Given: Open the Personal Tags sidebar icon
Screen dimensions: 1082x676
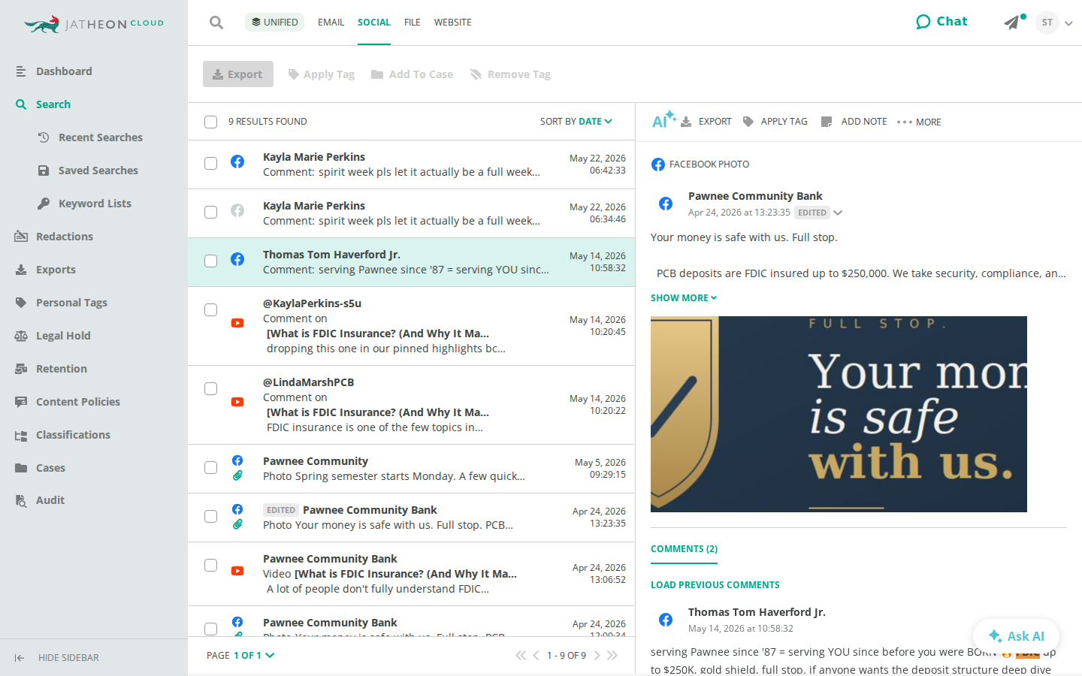Looking at the screenshot, I should (21, 303).
